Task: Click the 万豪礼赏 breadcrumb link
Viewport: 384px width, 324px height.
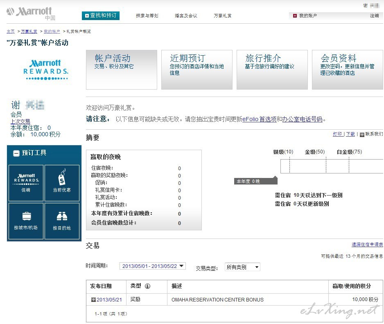Action: (29, 32)
